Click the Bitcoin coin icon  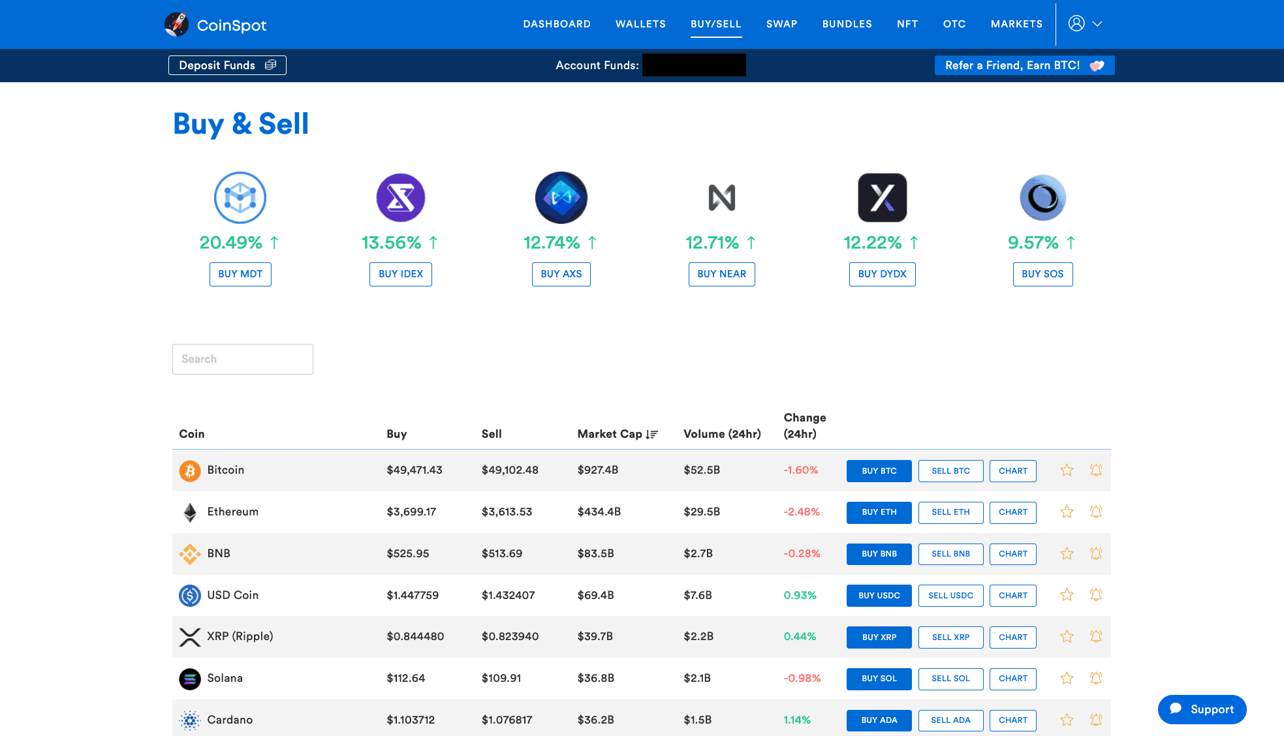190,470
